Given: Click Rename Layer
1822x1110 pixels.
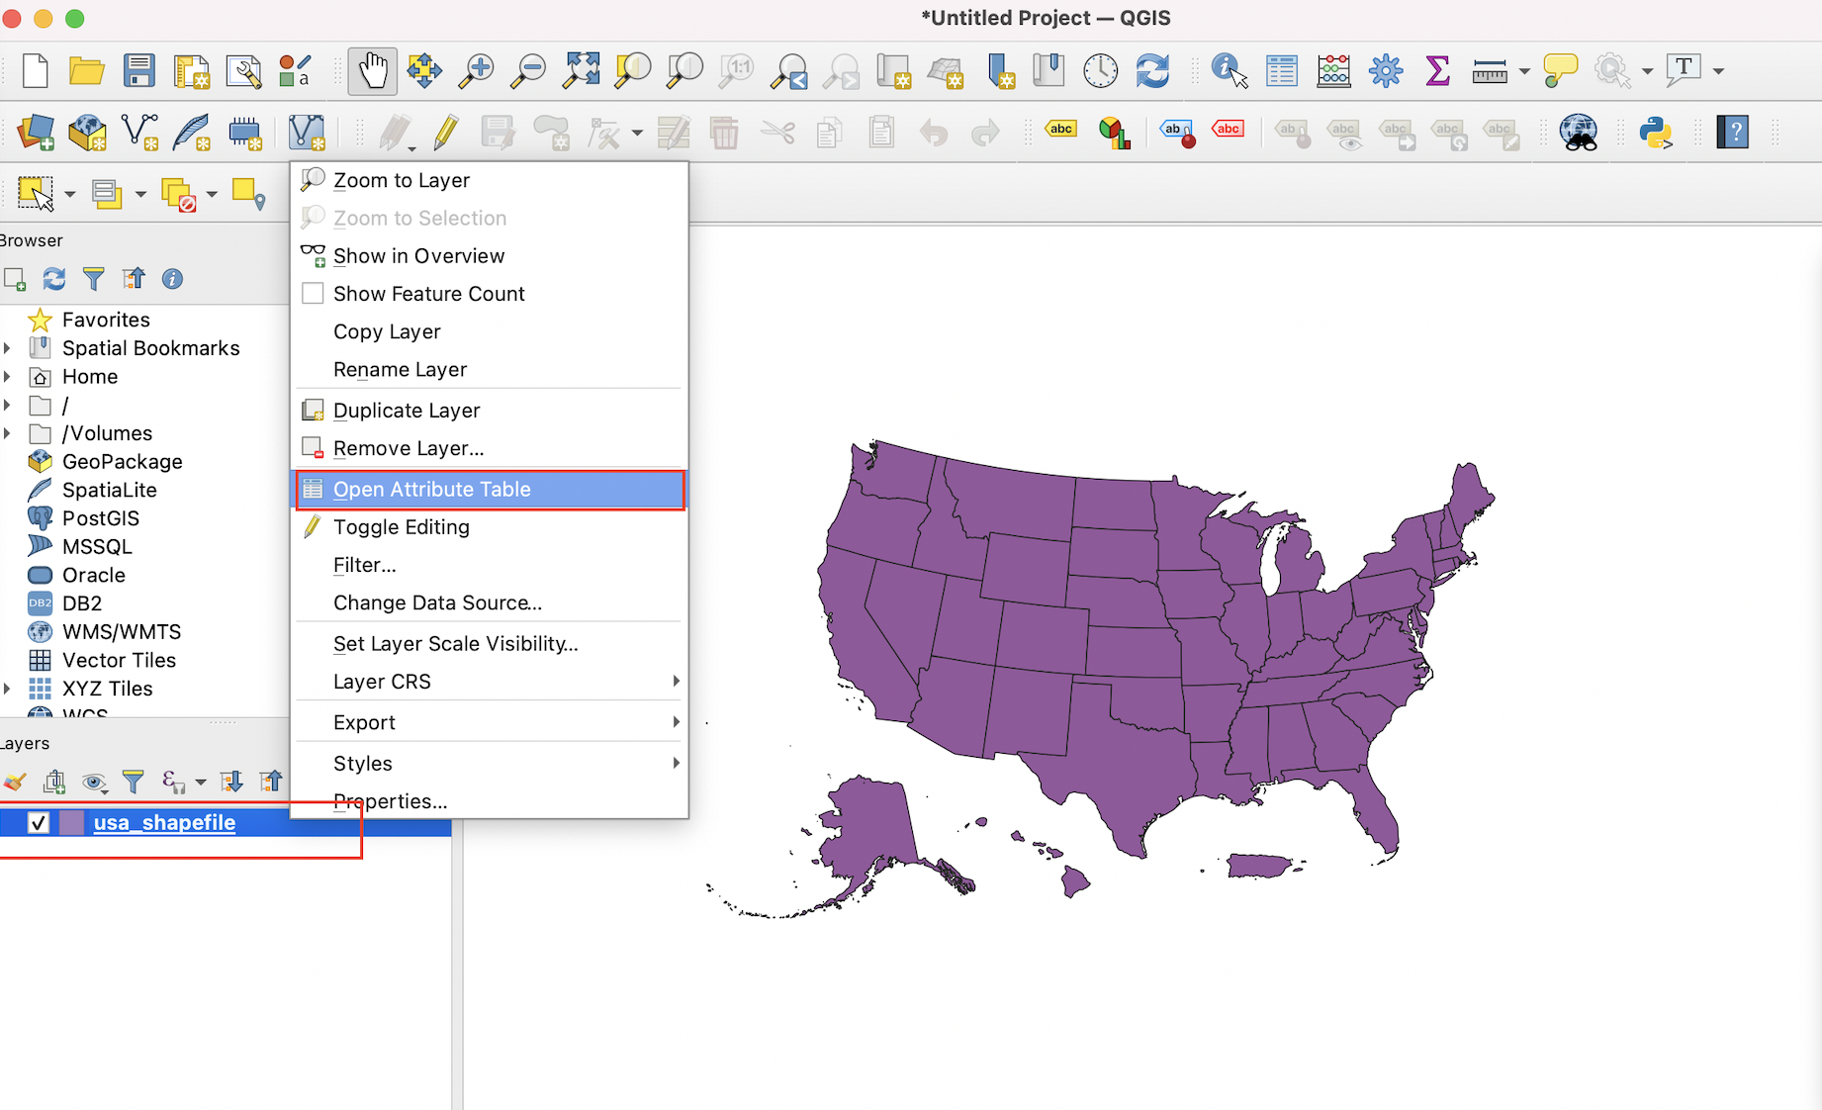Looking at the screenshot, I should click(400, 369).
